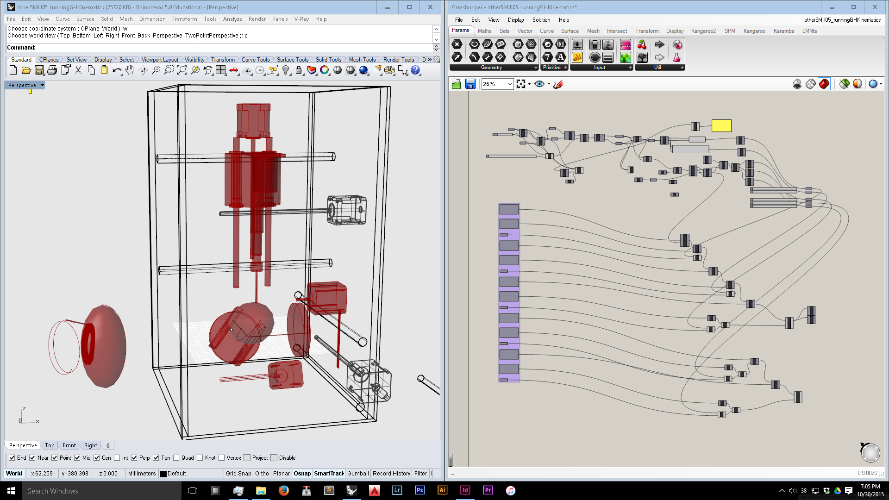
Task: Click the padlock Lock icon
Action: 299,70
